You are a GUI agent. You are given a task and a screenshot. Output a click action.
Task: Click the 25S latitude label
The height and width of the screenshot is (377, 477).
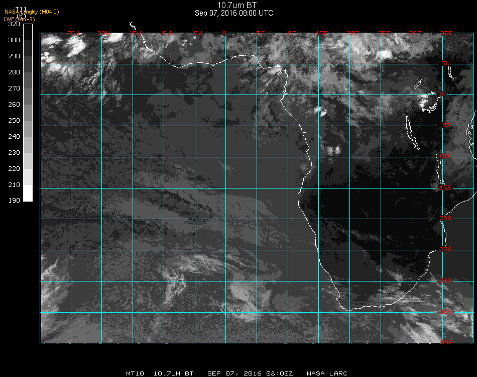pyautogui.click(x=446, y=249)
